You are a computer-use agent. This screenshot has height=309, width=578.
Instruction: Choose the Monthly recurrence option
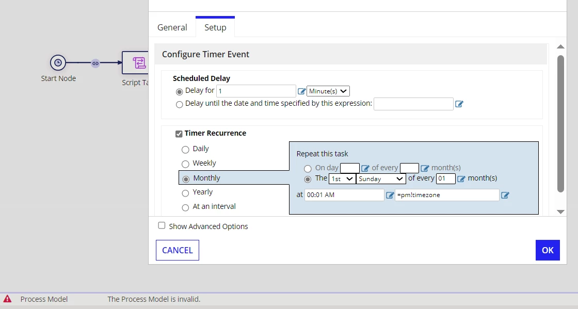pos(186,179)
